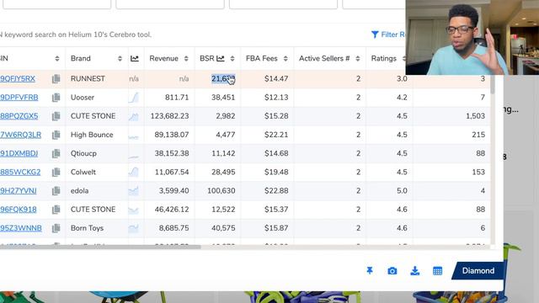Select rating value 5.0 for edola

(402, 191)
